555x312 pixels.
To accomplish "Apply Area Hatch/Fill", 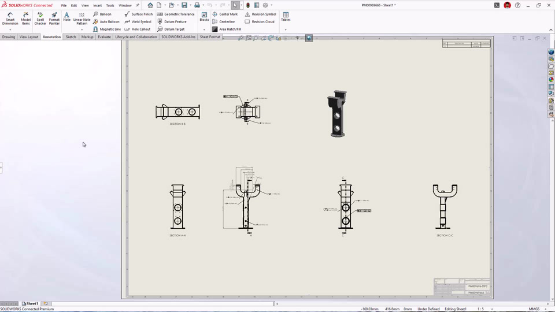I will click(227, 29).
